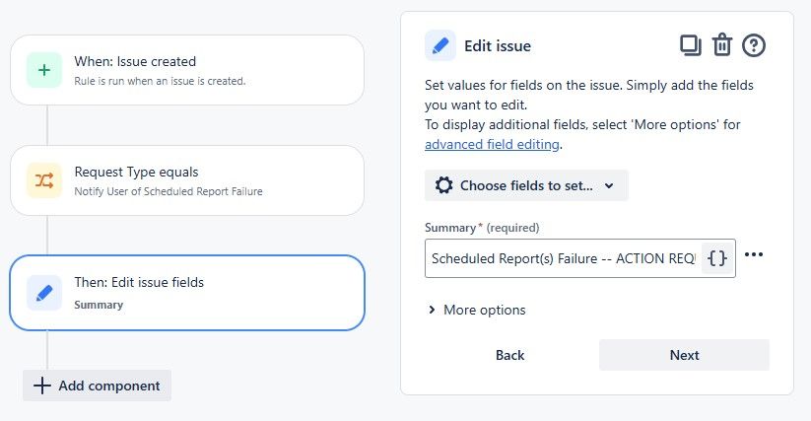
Task: Click the green plus trigger icon
Action: tap(44, 70)
